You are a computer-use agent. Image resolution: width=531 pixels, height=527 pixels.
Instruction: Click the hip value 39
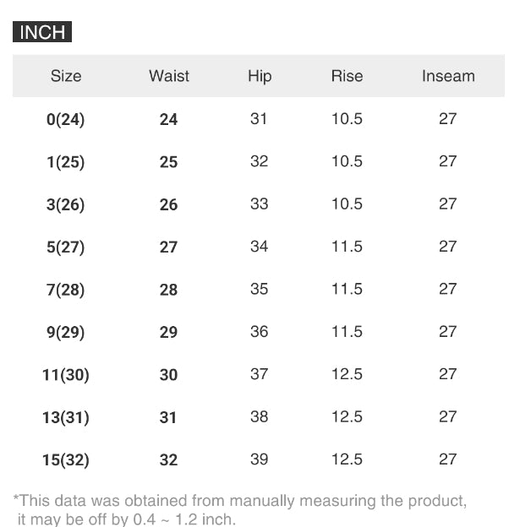pos(260,459)
